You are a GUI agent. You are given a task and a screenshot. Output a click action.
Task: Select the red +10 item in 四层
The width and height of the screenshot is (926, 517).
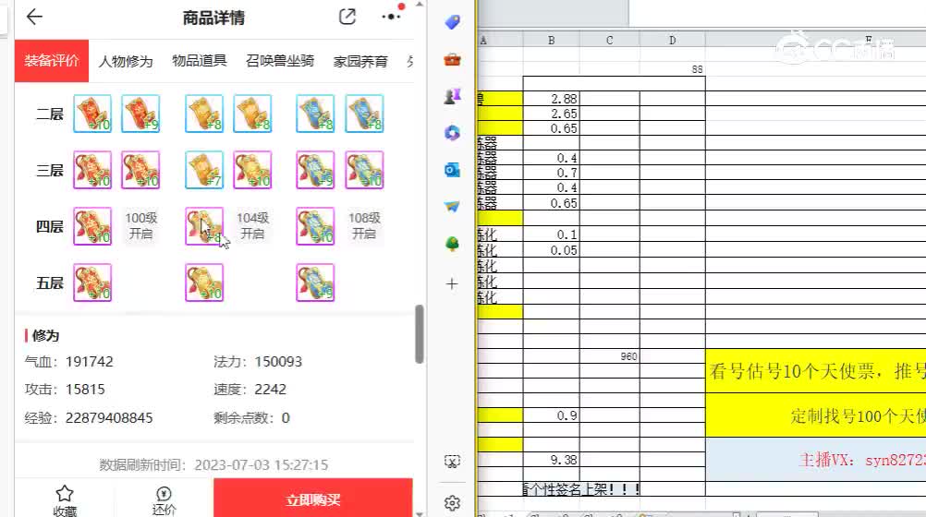click(92, 226)
